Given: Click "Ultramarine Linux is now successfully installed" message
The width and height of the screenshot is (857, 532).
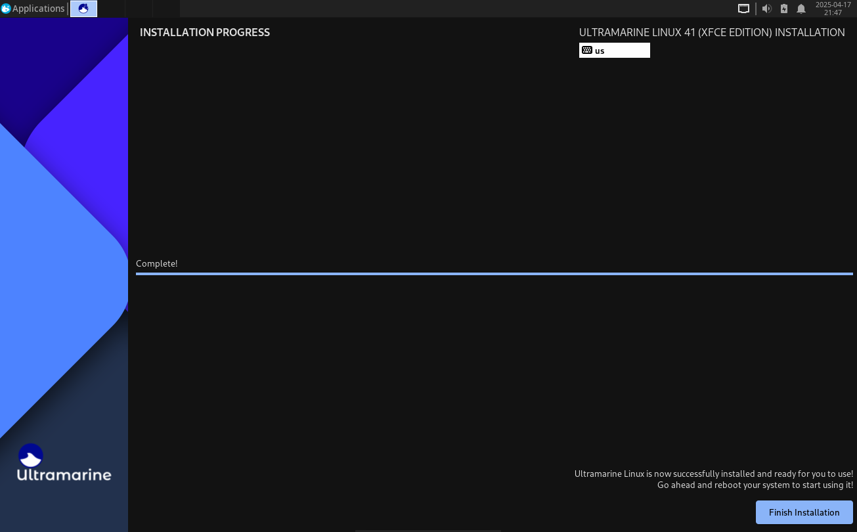Looking at the screenshot, I should tap(714, 474).
